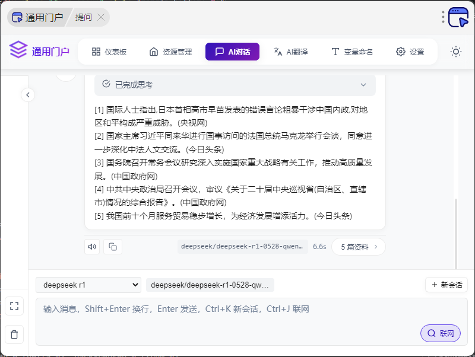Toggle light/dark theme sun icon

coord(456,52)
